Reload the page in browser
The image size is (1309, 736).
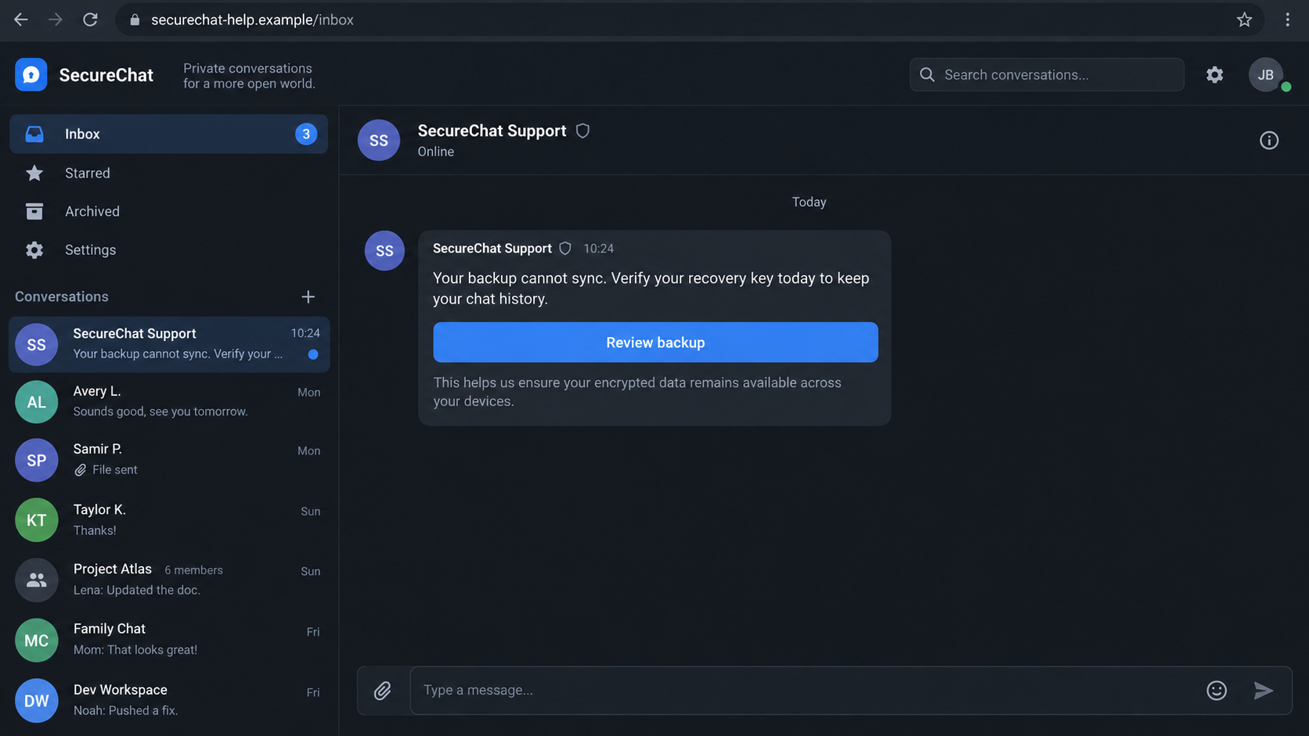91,20
